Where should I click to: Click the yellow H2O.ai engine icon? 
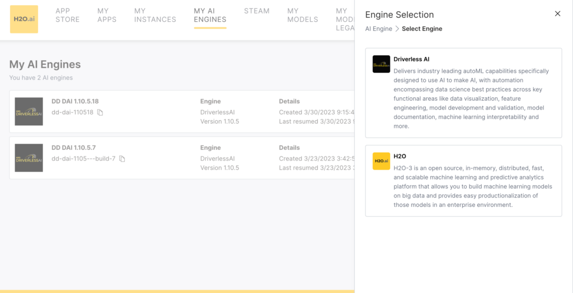(382, 161)
